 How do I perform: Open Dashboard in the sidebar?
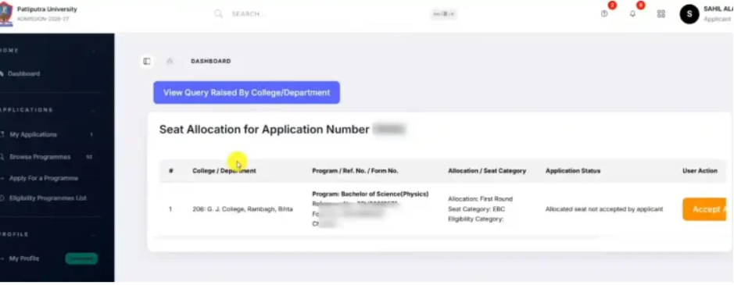[x=24, y=73]
